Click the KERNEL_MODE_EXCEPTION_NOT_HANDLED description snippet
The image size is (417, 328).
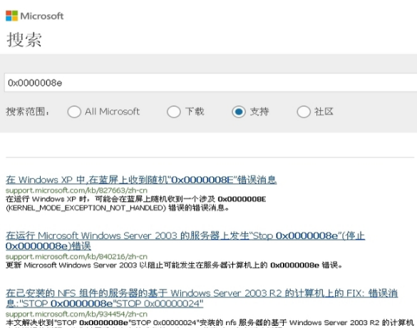tap(135, 203)
